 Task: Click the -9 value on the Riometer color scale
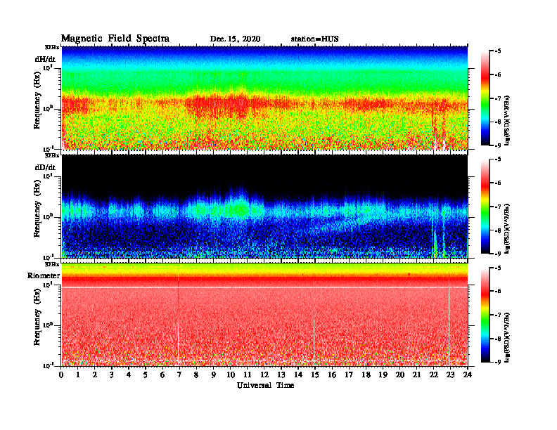[x=498, y=362]
